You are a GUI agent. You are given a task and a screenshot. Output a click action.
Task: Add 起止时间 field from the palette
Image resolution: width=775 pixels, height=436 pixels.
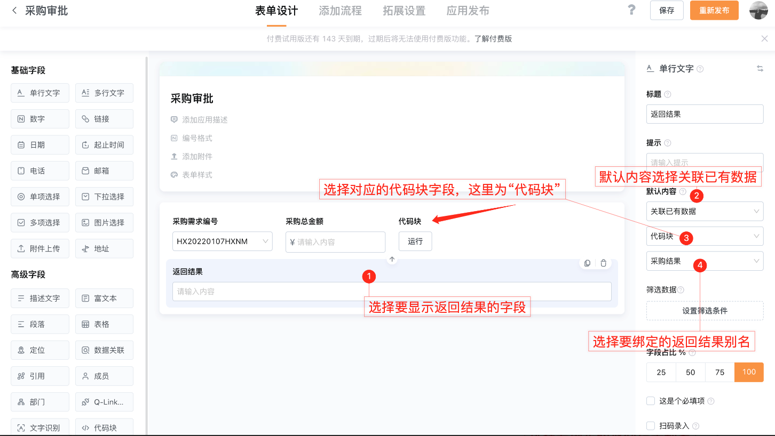click(x=104, y=145)
